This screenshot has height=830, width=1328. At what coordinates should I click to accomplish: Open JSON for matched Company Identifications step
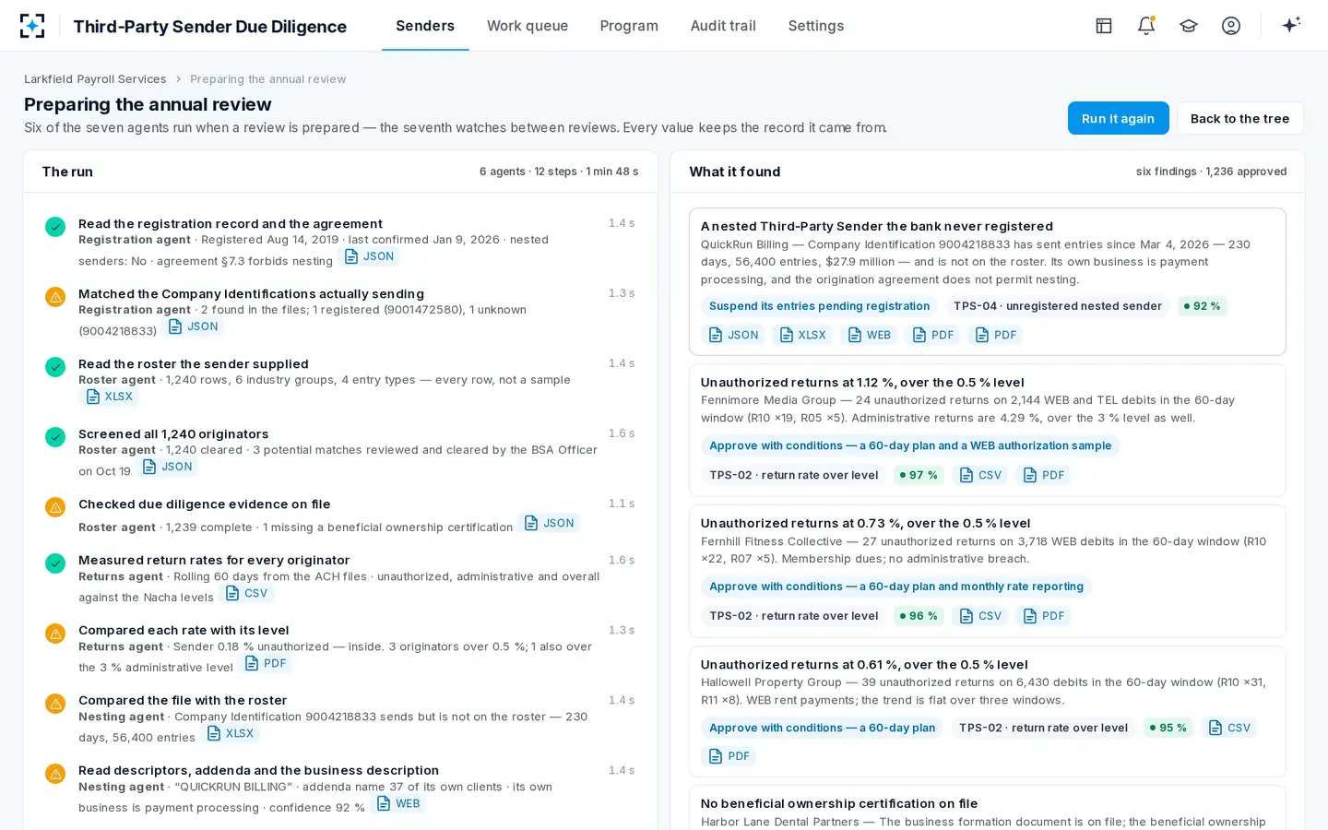click(194, 326)
